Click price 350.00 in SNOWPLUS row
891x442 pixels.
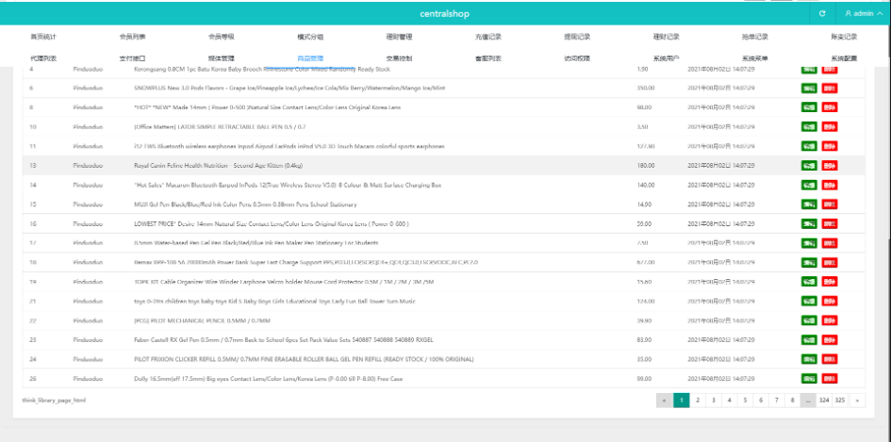646,88
